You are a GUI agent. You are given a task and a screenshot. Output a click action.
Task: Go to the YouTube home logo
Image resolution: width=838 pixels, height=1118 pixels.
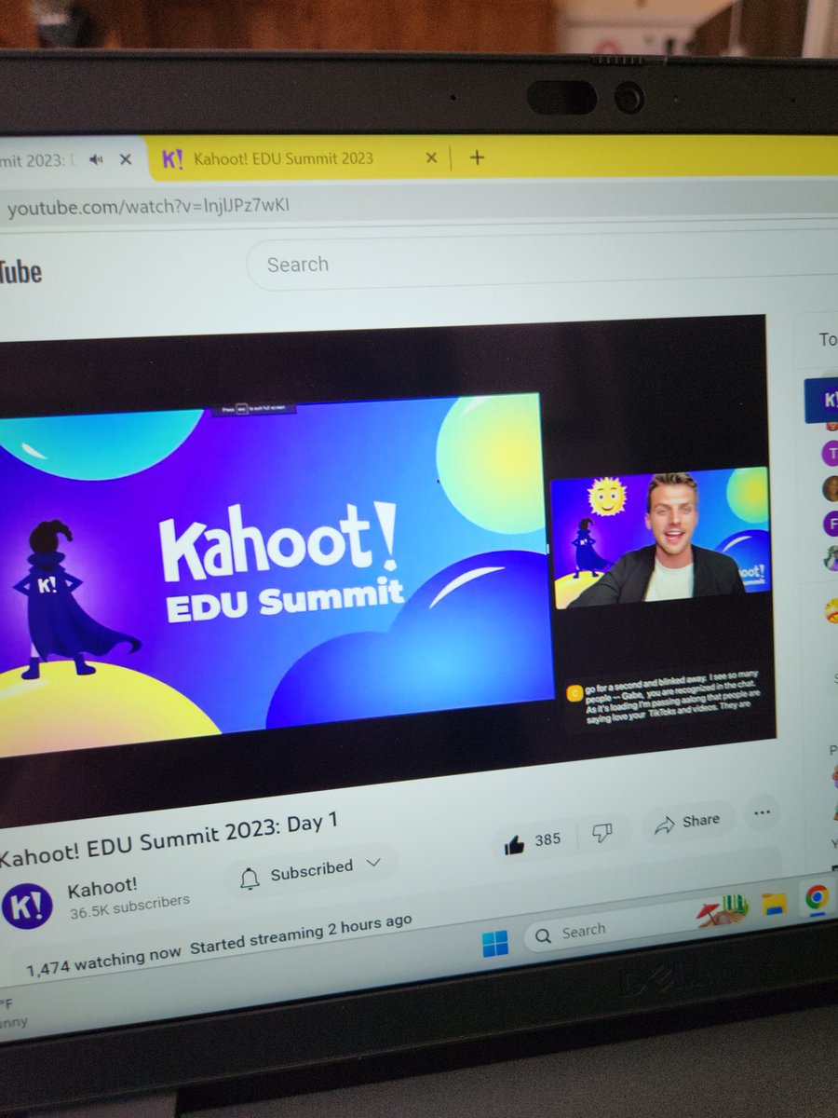20,272
